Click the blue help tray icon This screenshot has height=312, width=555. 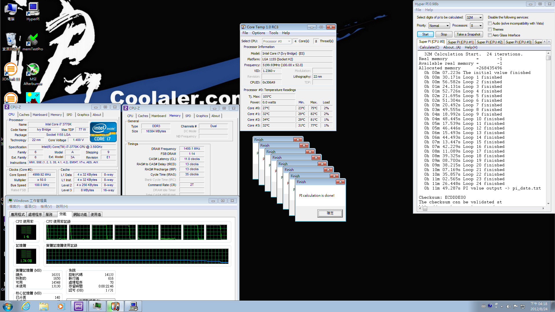coord(490,306)
